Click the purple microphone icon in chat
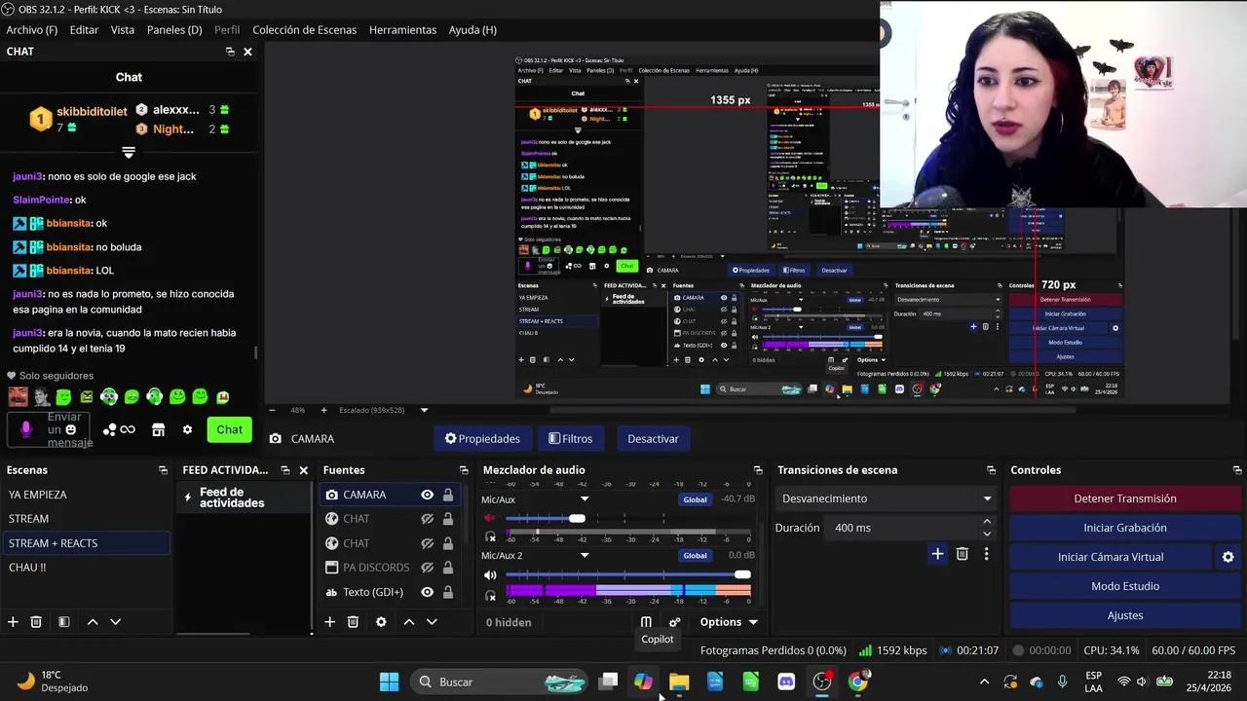Viewport: 1247px width, 701px height. [x=26, y=429]
